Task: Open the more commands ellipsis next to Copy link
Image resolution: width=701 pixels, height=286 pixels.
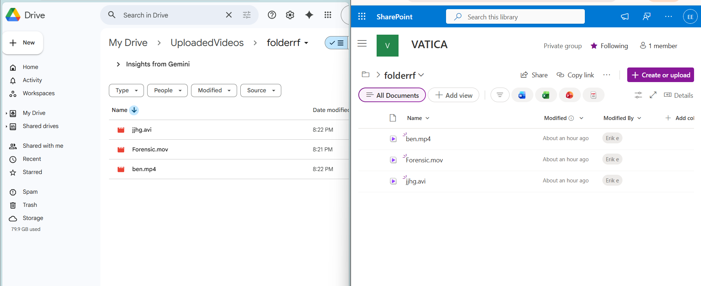Action: pyautogui.click(x=607, y=75)
